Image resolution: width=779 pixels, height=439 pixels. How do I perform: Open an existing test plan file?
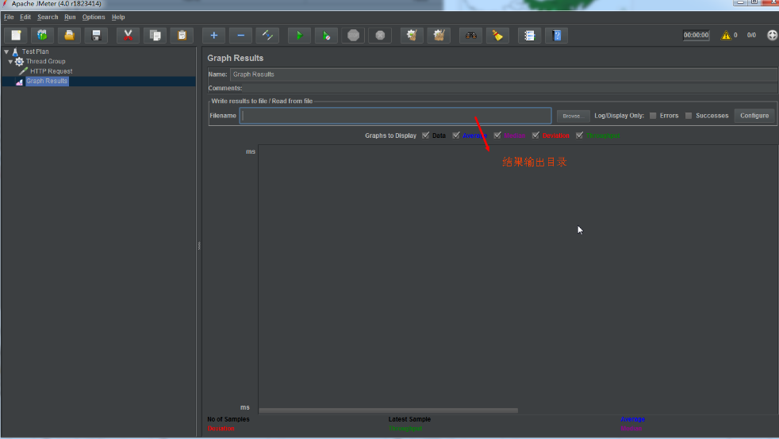click(x=69, y=35)
